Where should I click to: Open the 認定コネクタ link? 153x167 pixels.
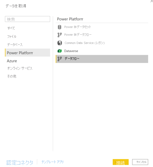20,163
